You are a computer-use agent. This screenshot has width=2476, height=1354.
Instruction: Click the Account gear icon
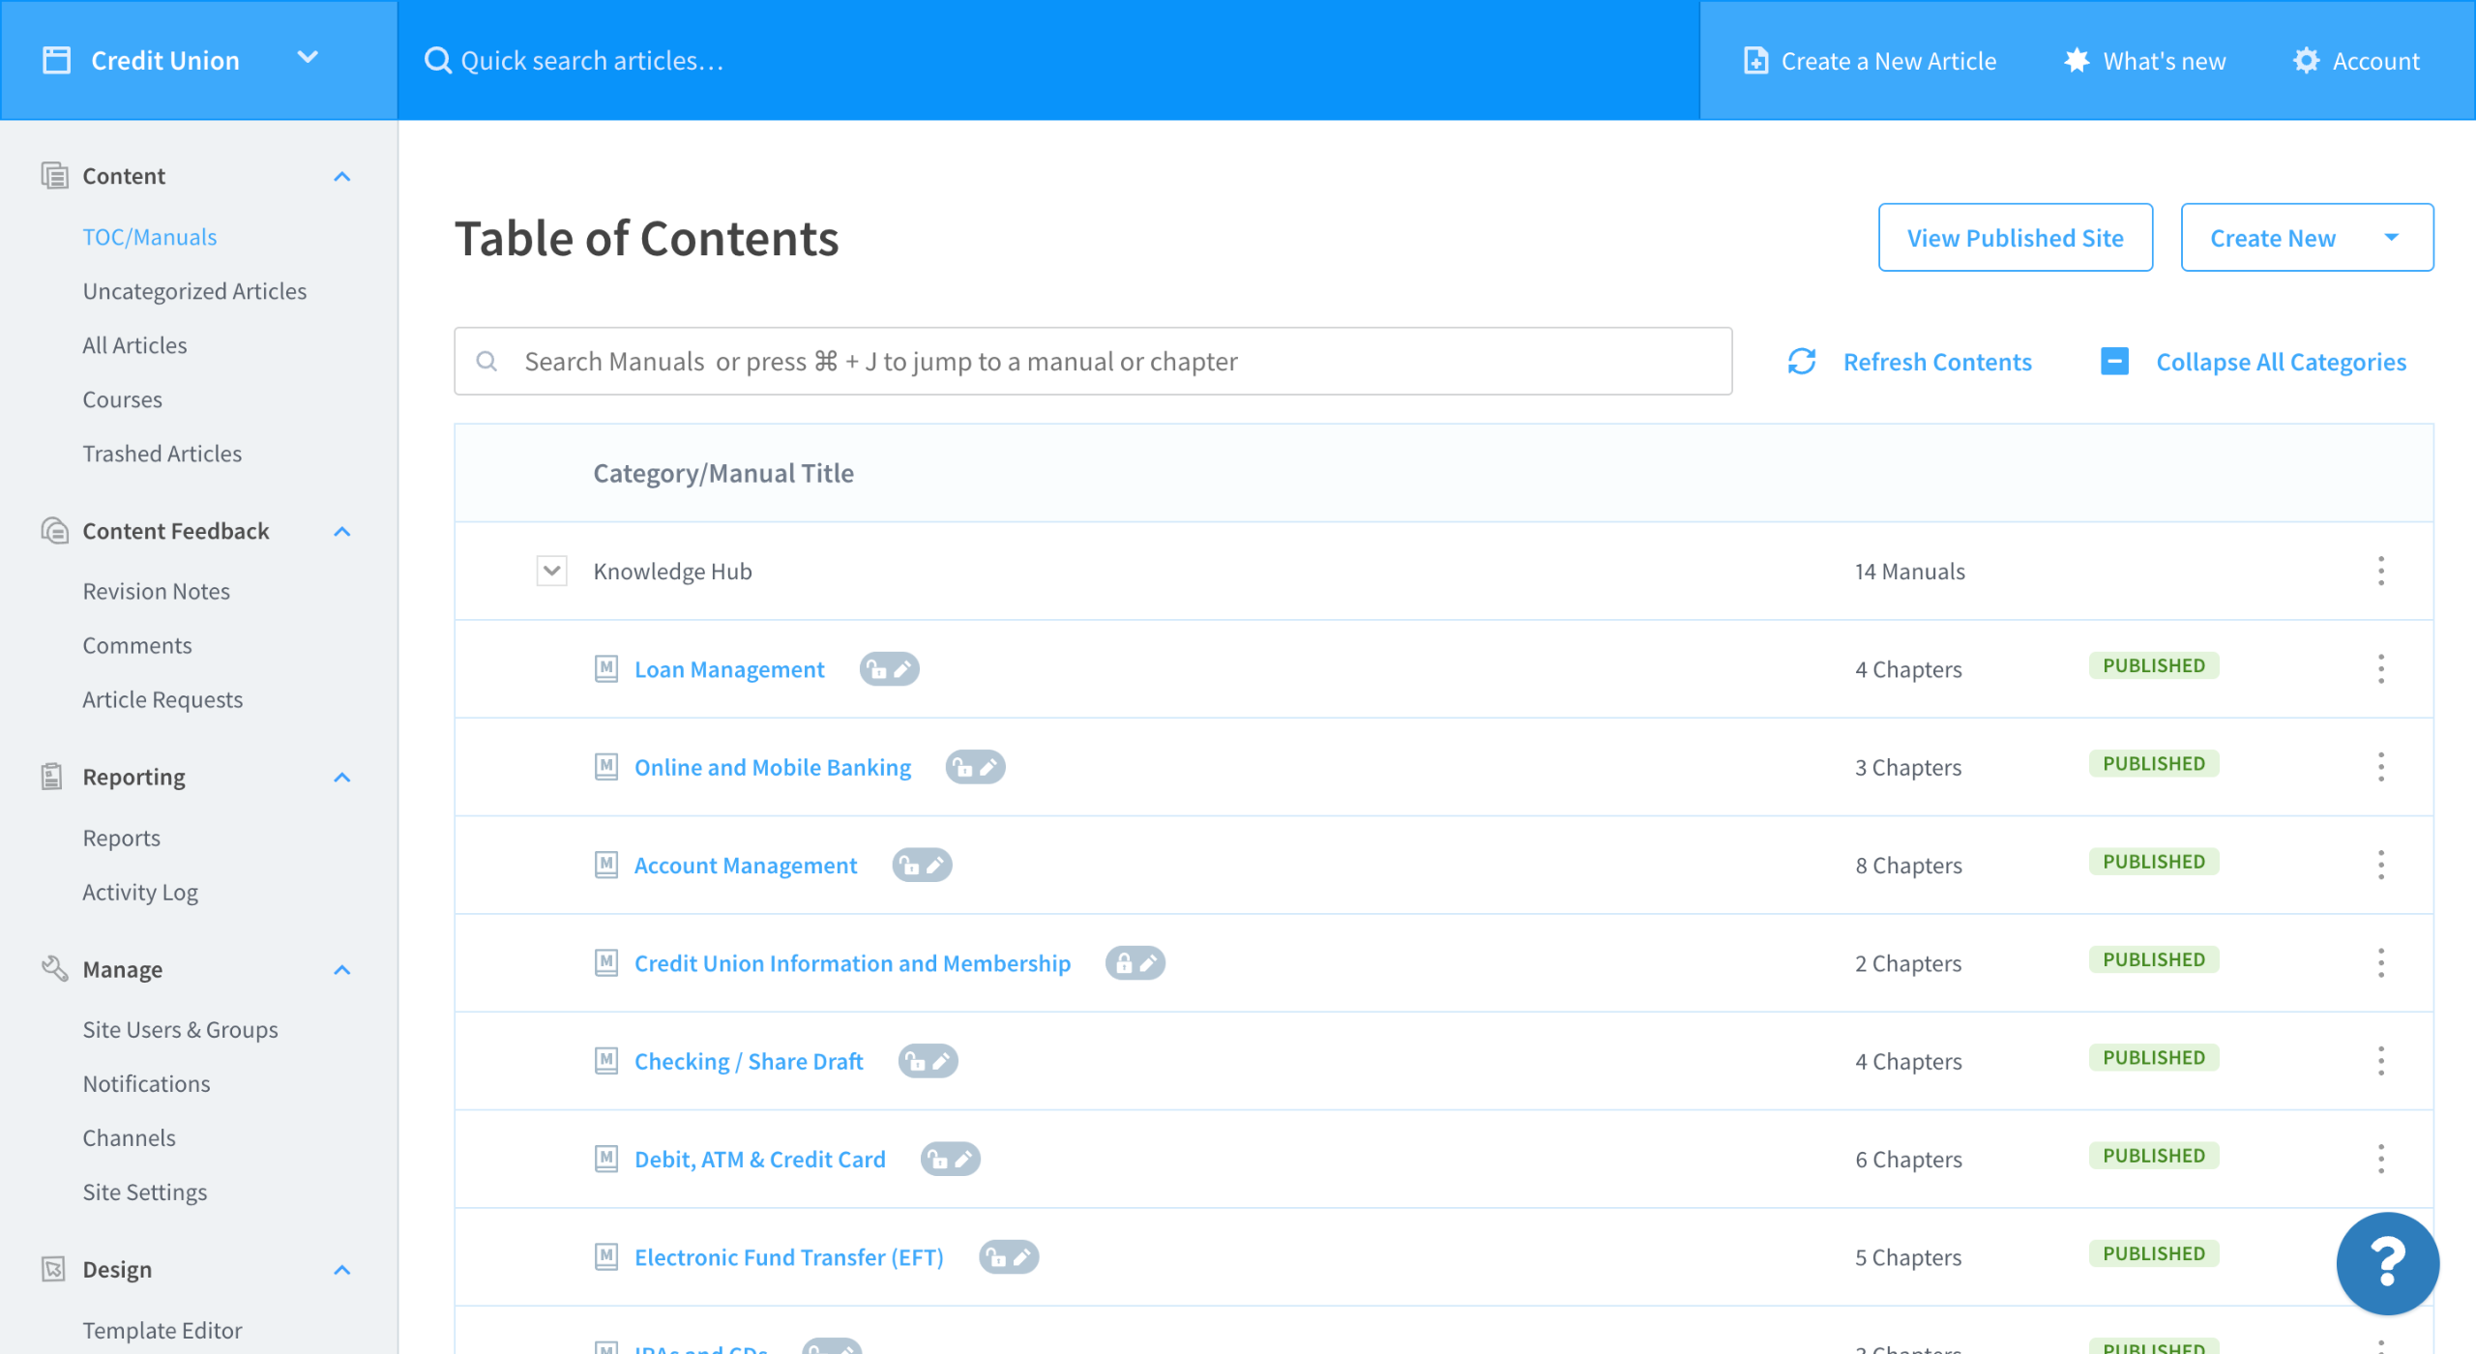point(2306,61)
